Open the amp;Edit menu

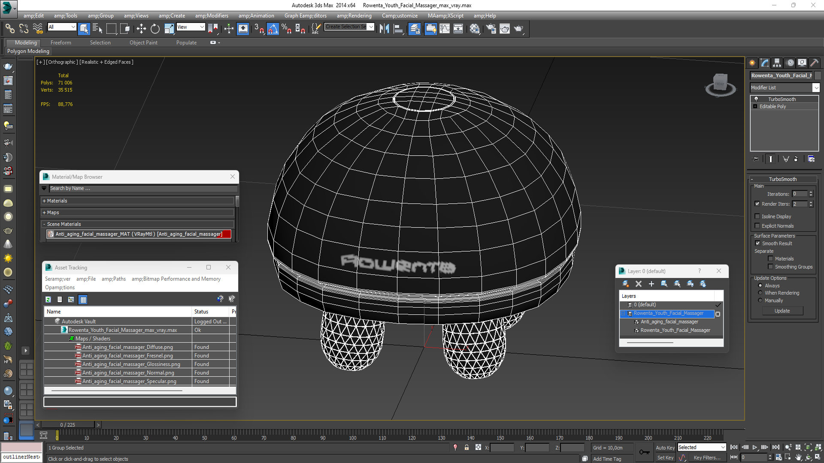(x=33, y=16)
